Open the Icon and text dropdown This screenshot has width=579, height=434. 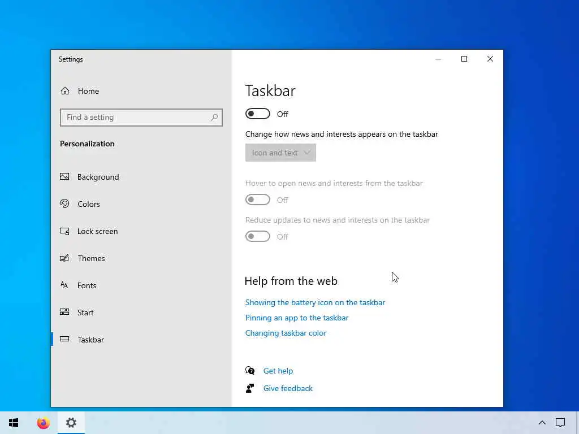pos(280,153)
